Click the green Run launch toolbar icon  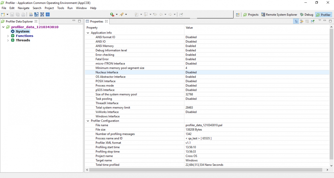[x=112, y=14]
